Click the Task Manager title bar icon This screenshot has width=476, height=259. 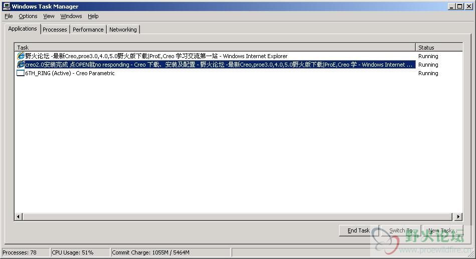[x=7, y=6]
